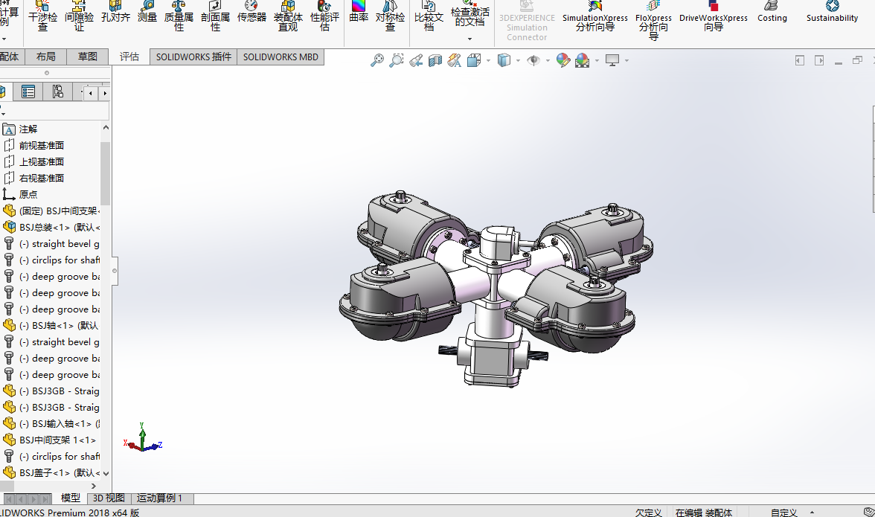Open 质量属性 mass properties

point(179,16)
